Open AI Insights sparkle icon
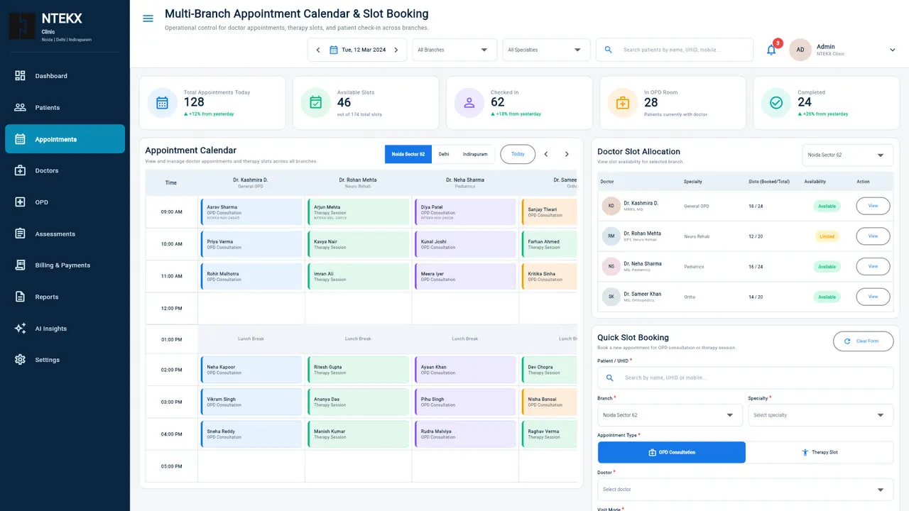The image size is (909, 511). [20, 329]
